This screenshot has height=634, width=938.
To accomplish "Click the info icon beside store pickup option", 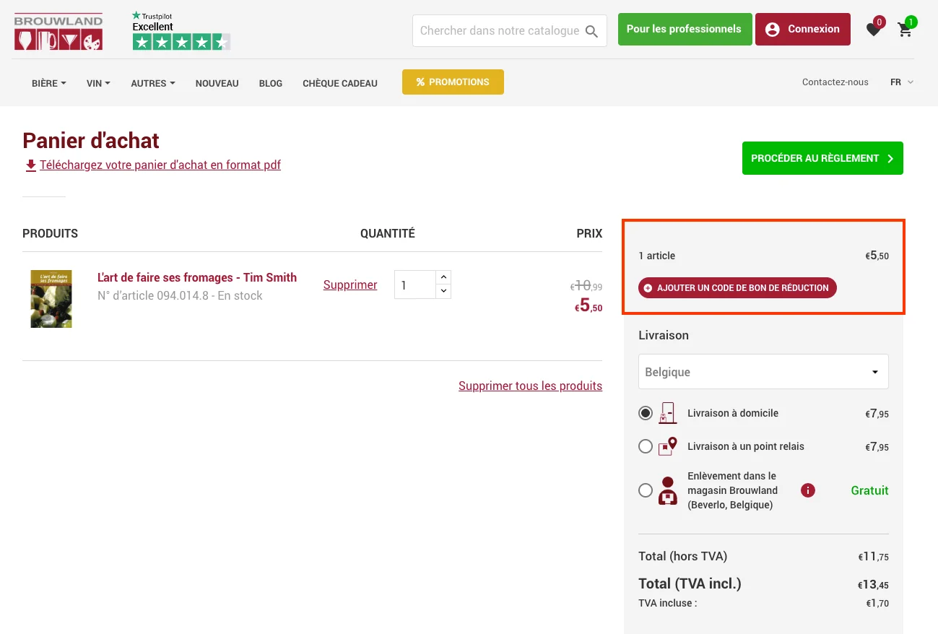I will coord(807,490).
